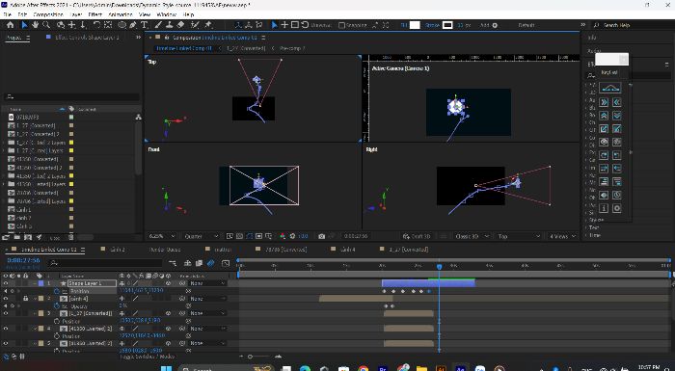The image size is (675, 371).
Task: Click the Search Help magnifier icon
Action: point(596,25)
